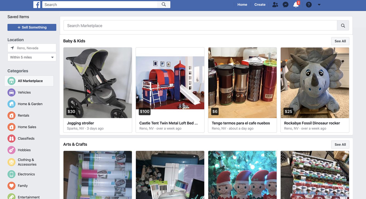Open the account dropdown arrow in top bar
Image resolution: width=366 pixels, height=199 pixels.
coord(319,5)
